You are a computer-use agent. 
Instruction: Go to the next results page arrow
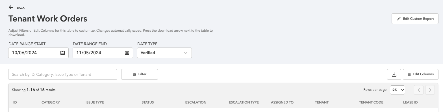[430, 90]
